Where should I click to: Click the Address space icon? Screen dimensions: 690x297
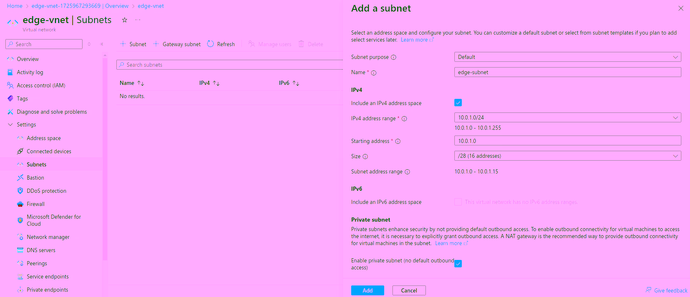[20, 138]
